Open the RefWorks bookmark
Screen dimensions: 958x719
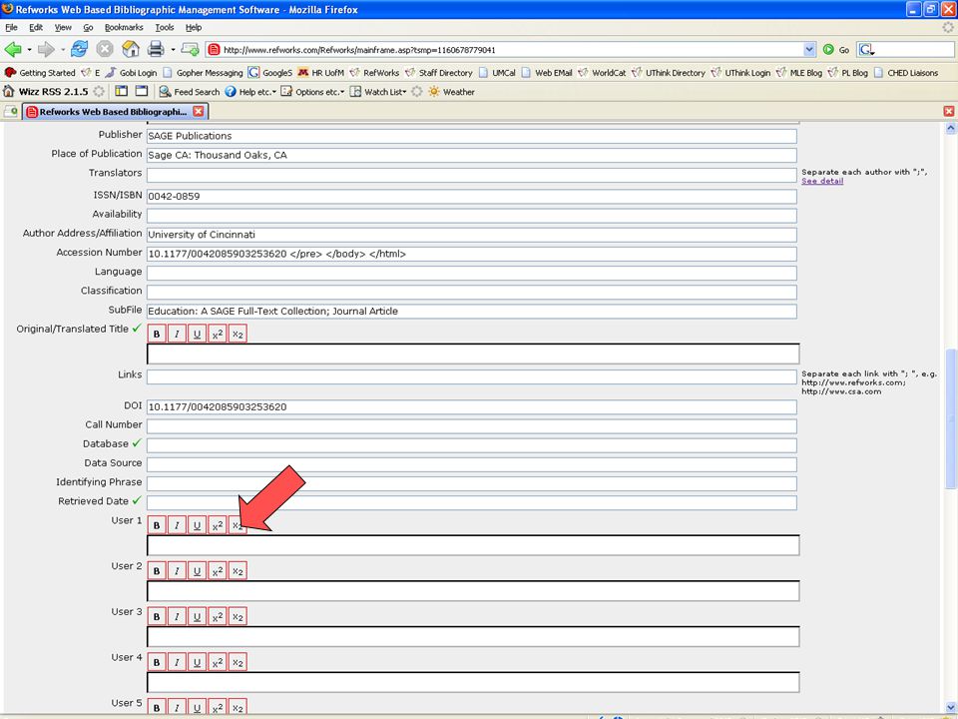(x=374, y=73)
